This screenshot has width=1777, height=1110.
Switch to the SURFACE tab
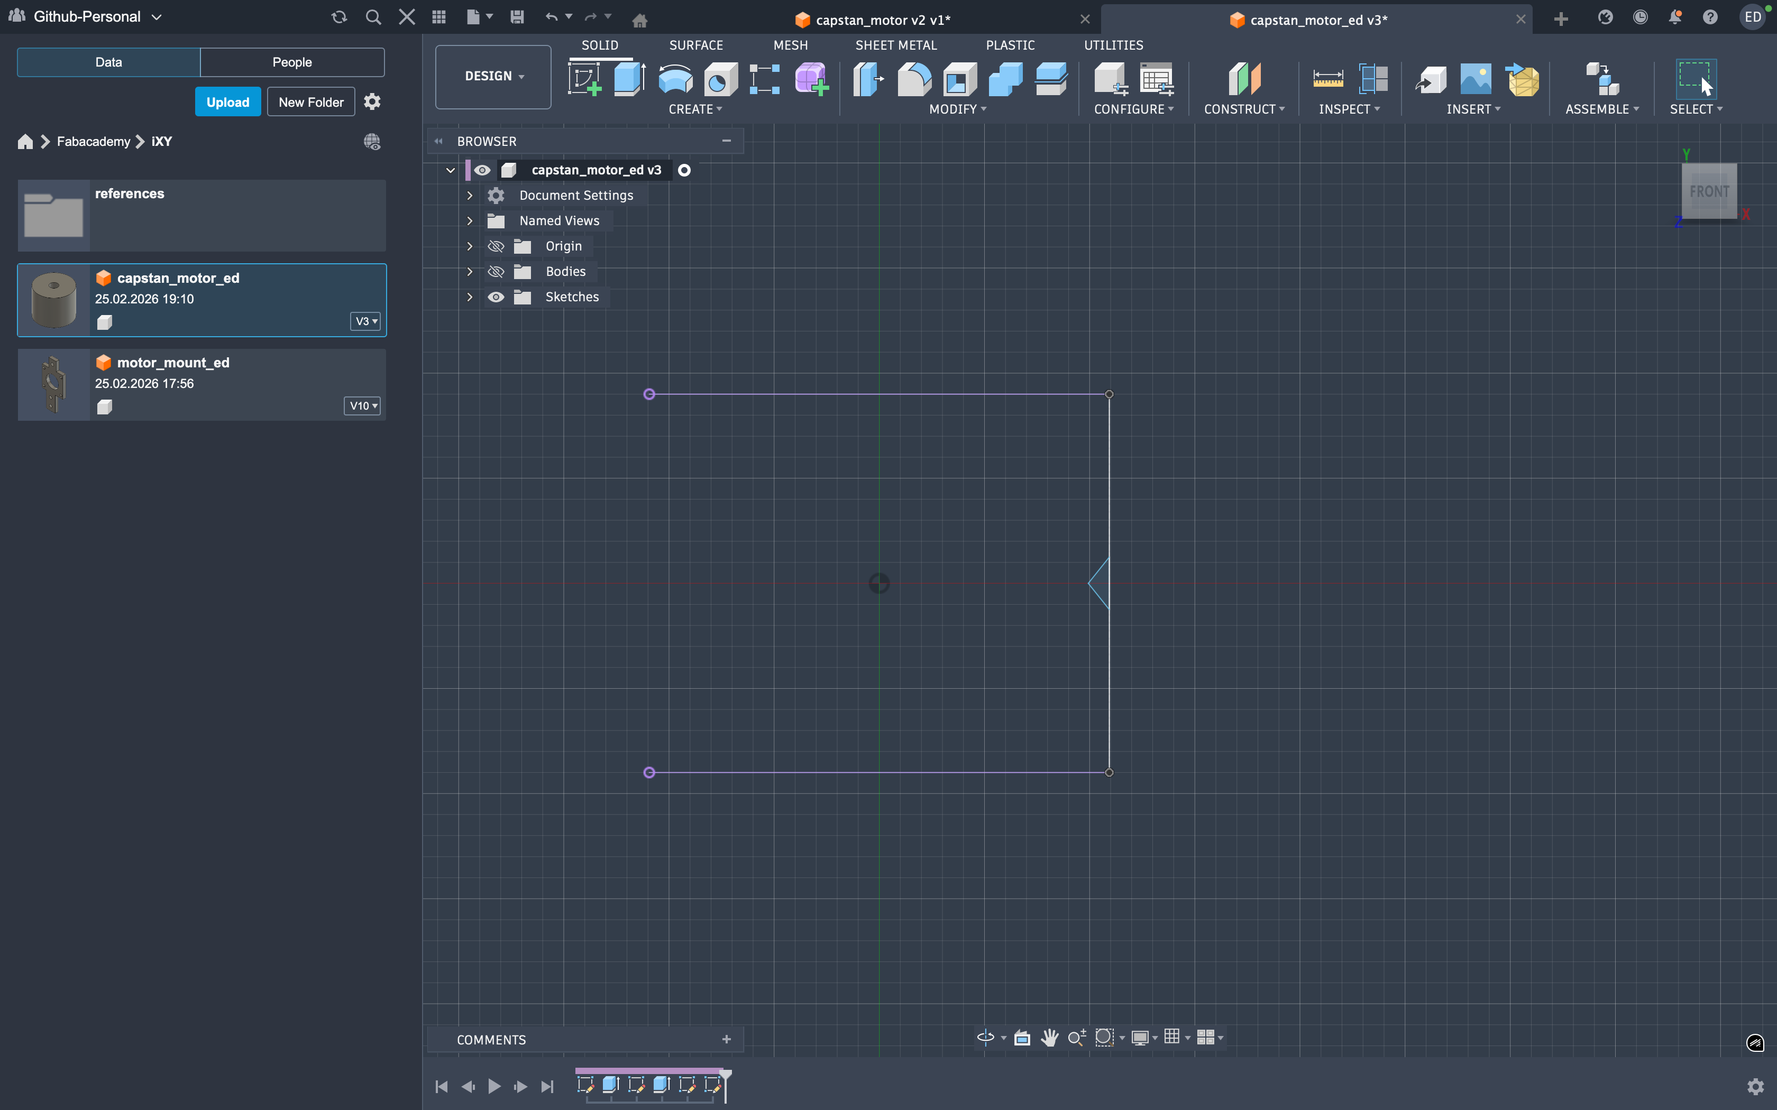695,45
